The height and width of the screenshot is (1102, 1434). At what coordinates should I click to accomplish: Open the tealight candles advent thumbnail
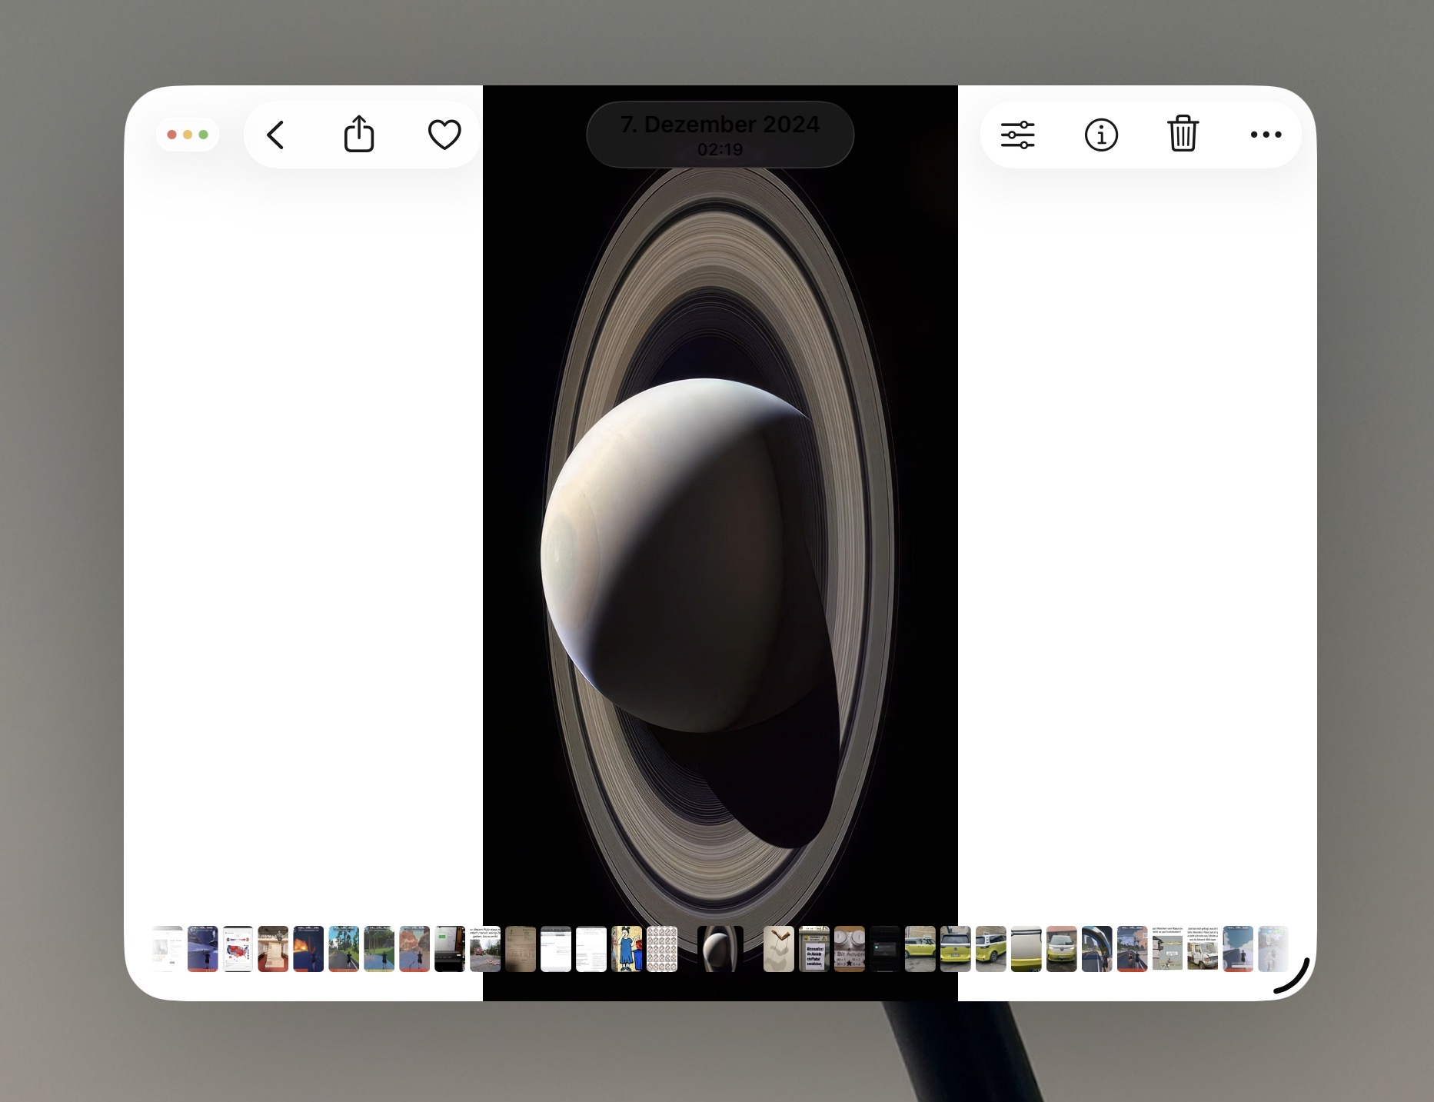(x=849, y=949)
